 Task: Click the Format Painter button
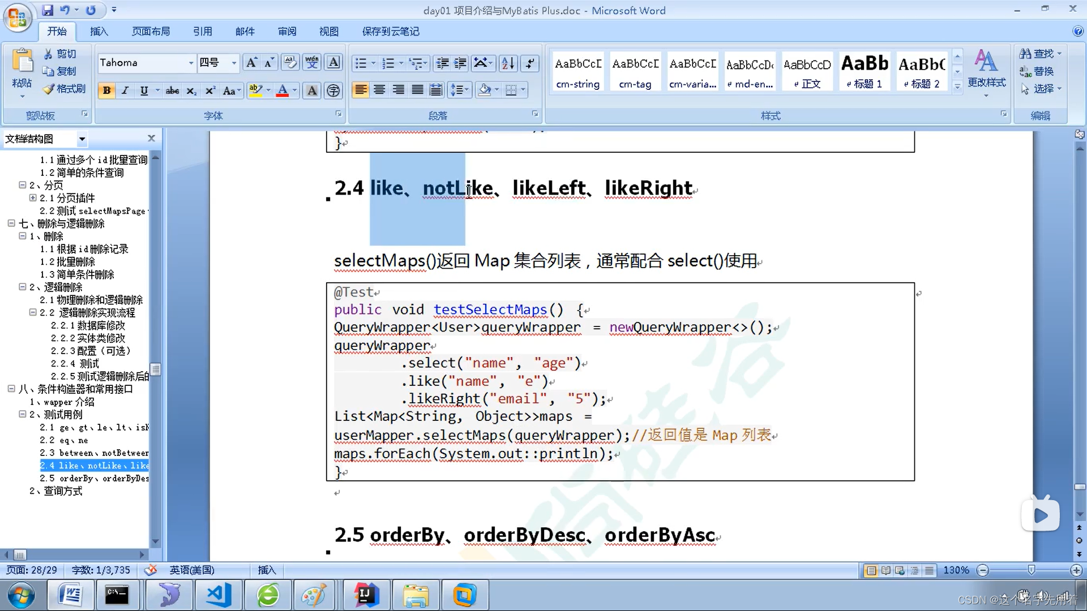point(65,89)
